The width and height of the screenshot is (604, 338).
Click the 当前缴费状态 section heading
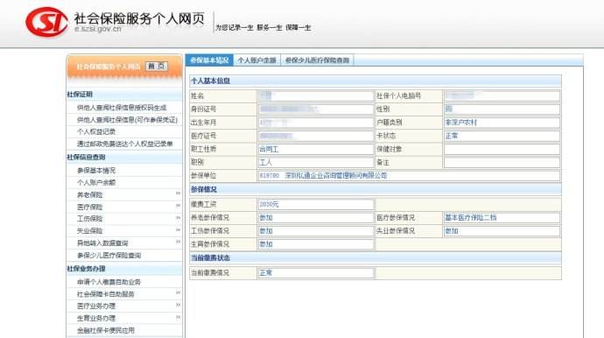click(x=210, y=257)
